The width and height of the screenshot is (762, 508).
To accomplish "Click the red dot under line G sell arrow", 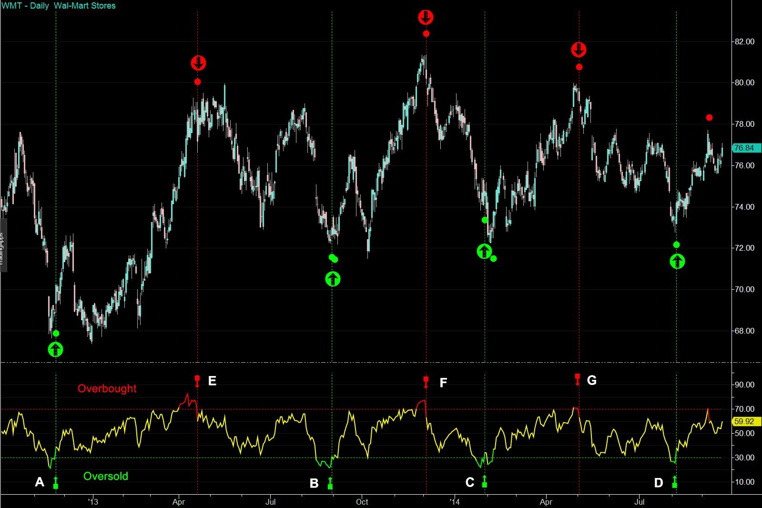I will tap(579, 67).
